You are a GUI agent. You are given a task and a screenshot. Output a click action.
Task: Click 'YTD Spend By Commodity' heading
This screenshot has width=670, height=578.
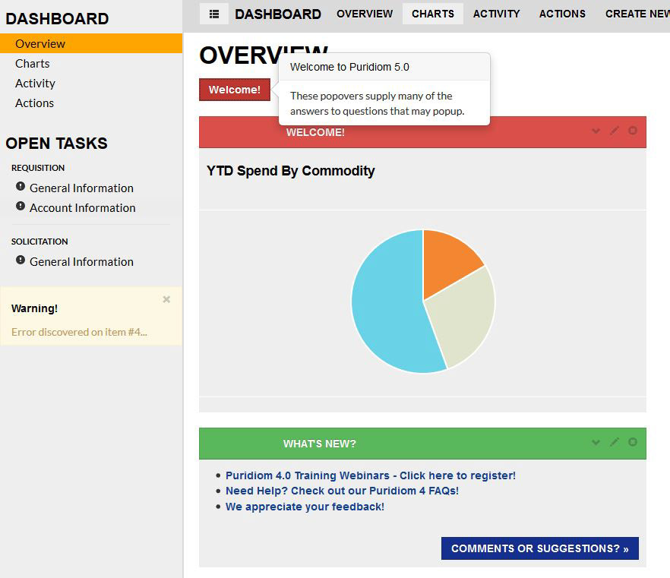click(x=290, y=171)
